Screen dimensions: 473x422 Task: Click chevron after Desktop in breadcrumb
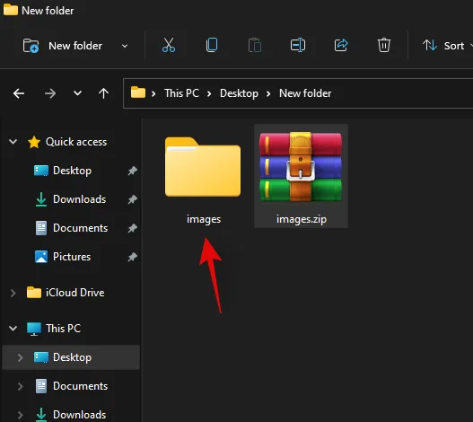click(268, 94)
